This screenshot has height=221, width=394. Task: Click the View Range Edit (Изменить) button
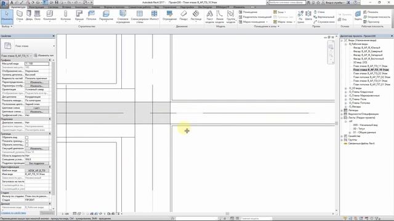[37, 149]
